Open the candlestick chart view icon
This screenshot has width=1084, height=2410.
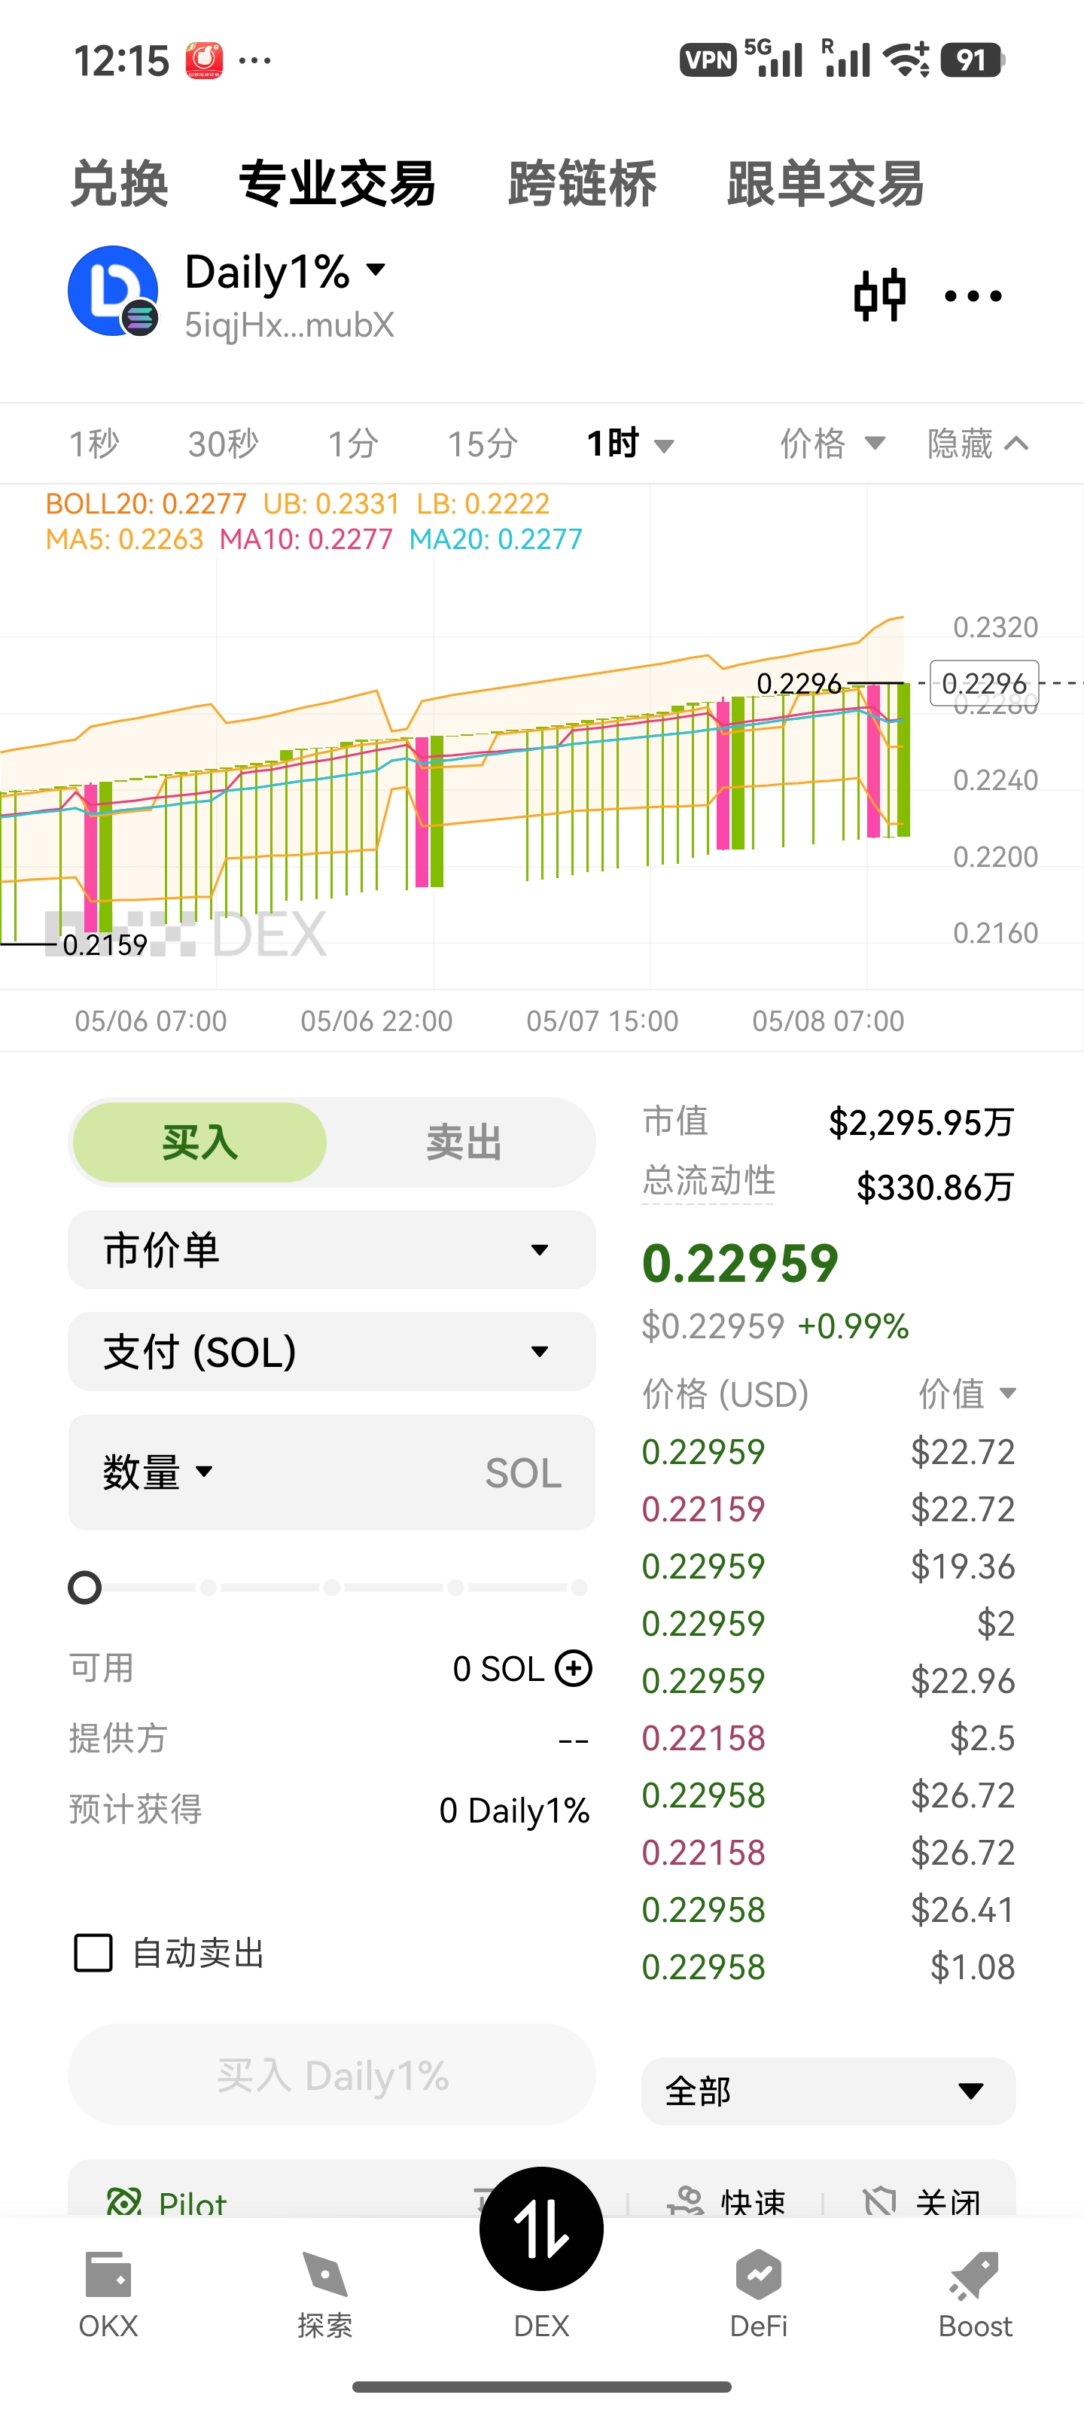click(879, 296)
